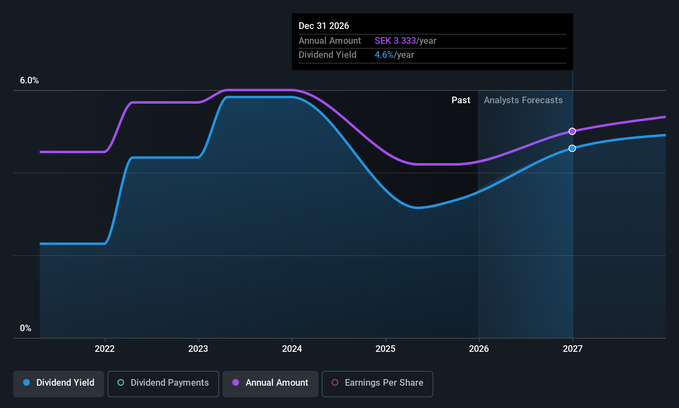Click the Dec 31 2026 tooltip date
679x408 pixels.
coord(324,26)
